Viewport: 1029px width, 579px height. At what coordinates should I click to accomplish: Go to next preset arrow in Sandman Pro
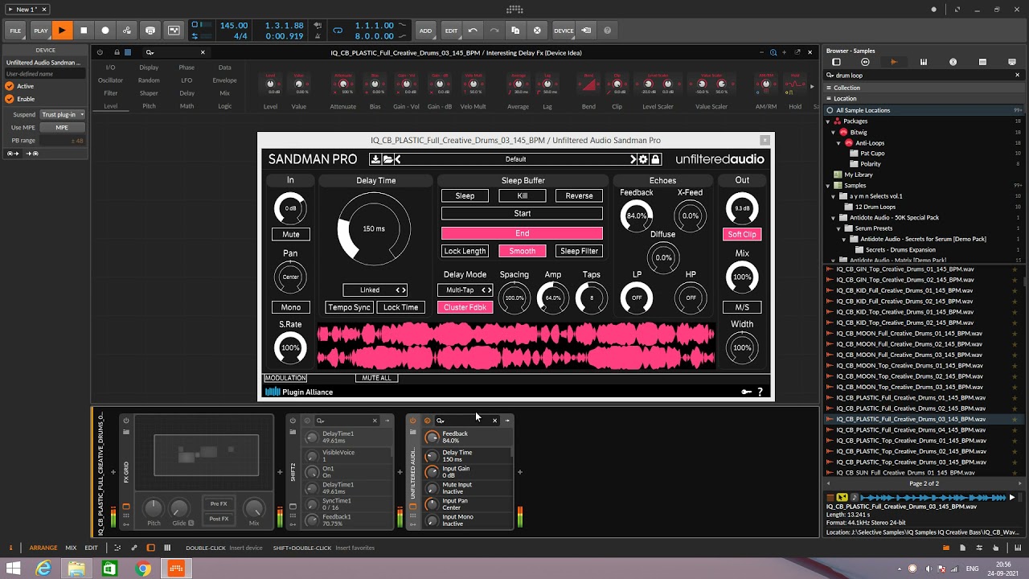pos(633,159)
